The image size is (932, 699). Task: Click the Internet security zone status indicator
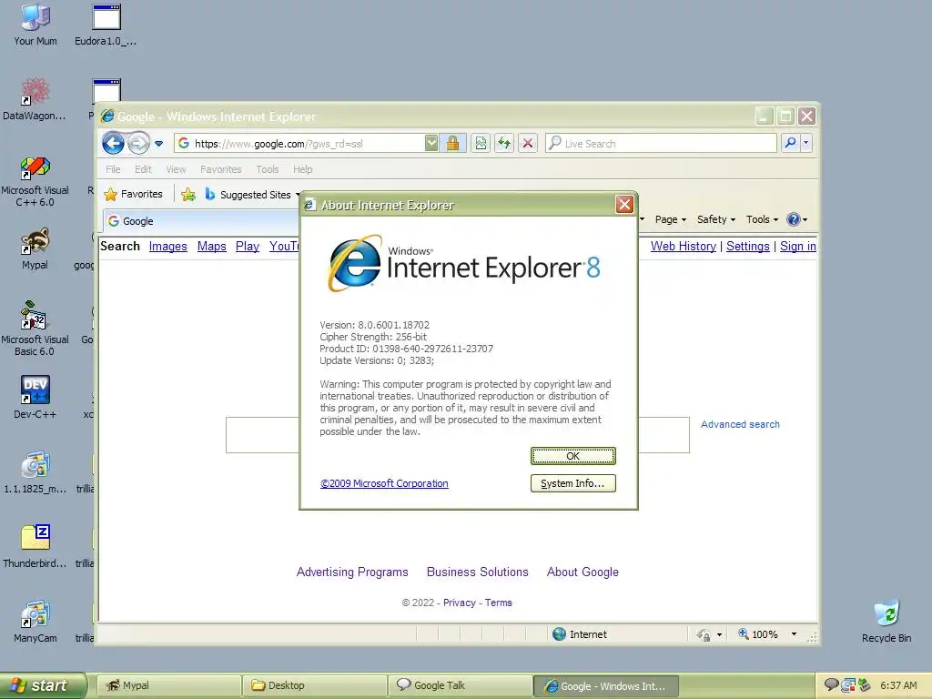tap(580, 634)
